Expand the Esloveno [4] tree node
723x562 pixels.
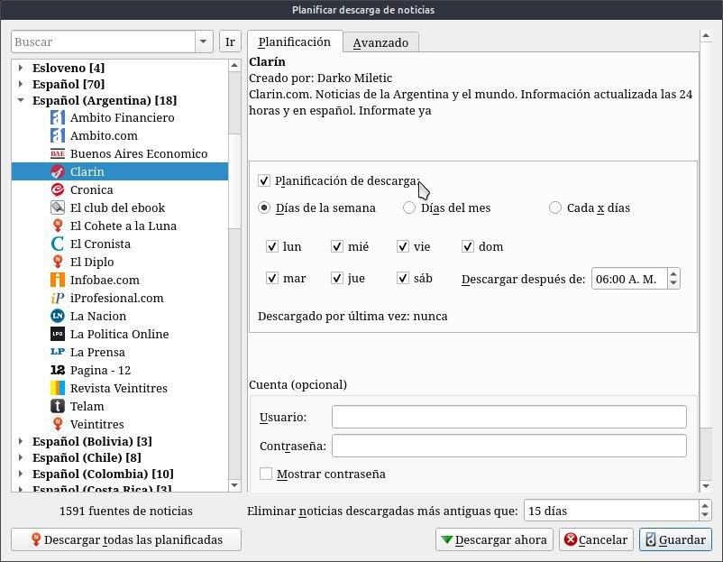point(21,68)
